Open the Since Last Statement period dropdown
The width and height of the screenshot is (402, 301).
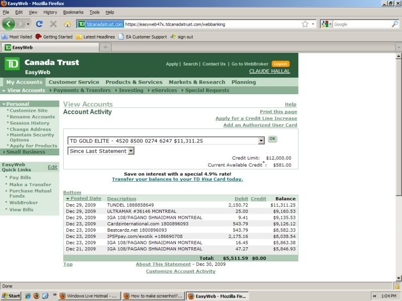click(x=101, y=151)
